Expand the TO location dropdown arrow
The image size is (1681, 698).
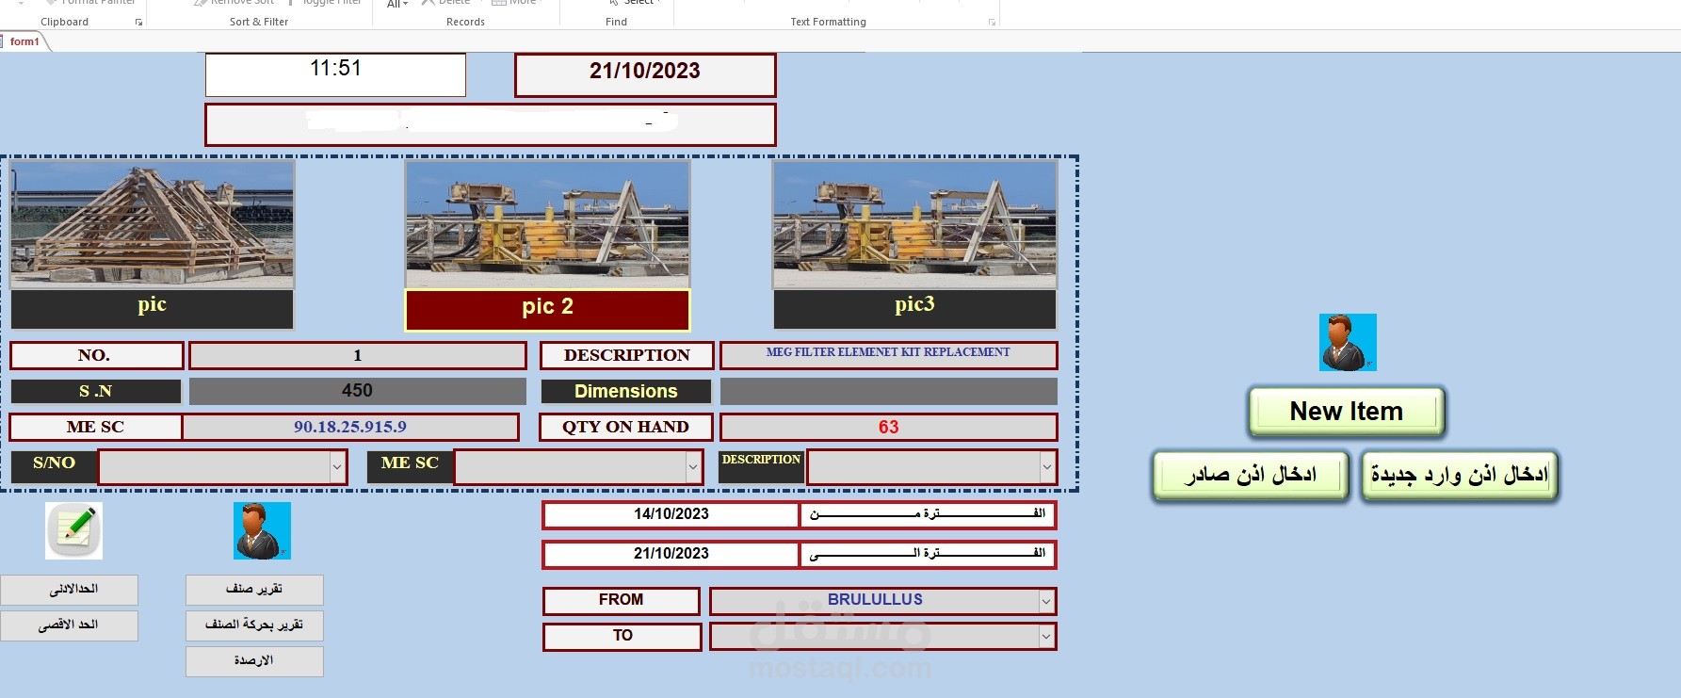1045,637
